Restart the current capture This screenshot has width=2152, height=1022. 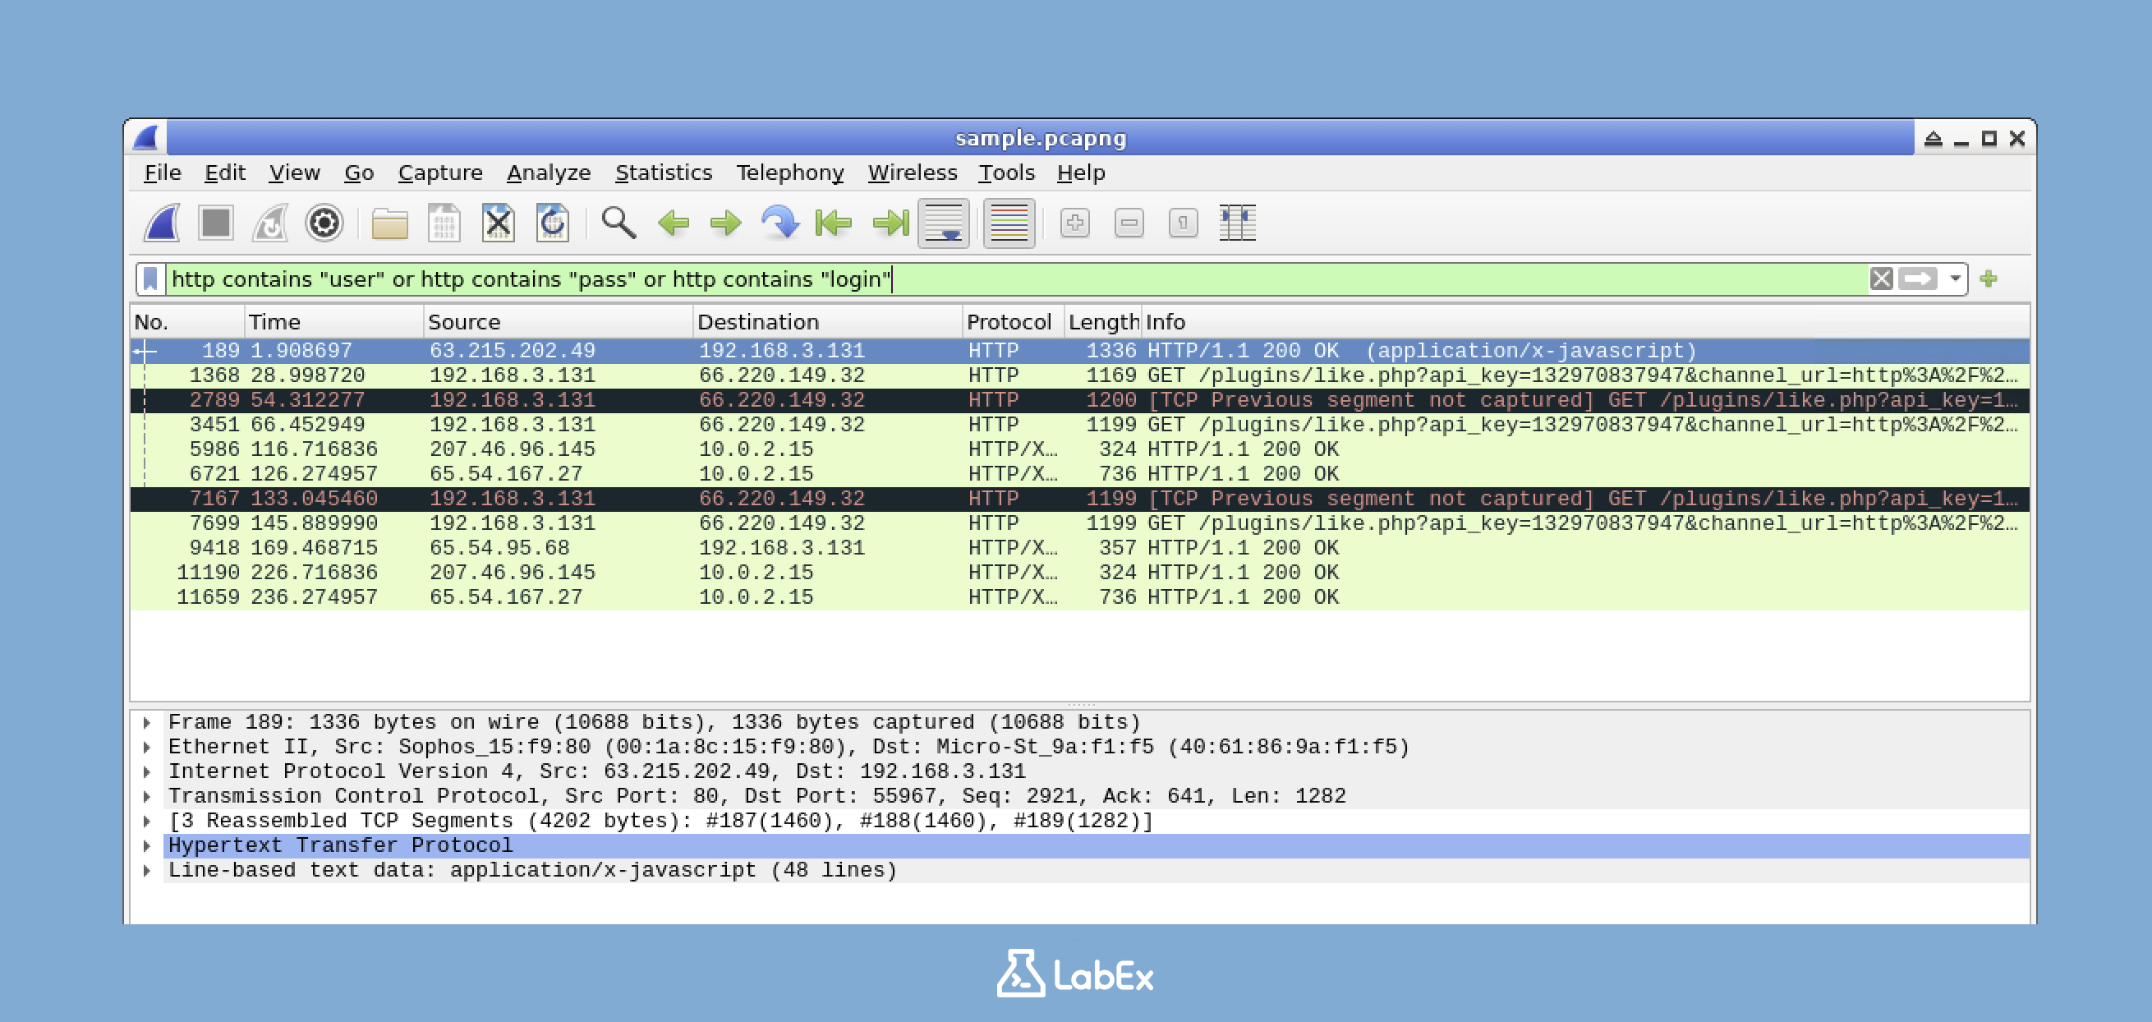pos(270,223)
